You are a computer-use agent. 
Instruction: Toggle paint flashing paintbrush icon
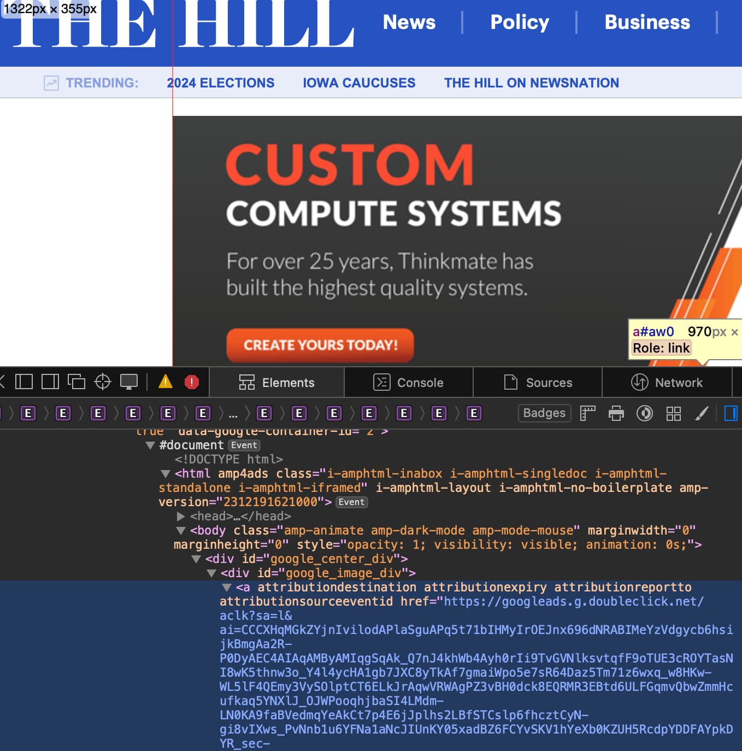(702, 413)
